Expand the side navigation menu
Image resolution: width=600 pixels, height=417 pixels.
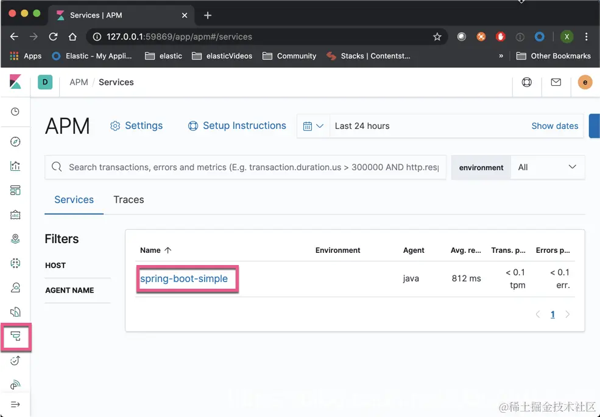click(15, 404)
